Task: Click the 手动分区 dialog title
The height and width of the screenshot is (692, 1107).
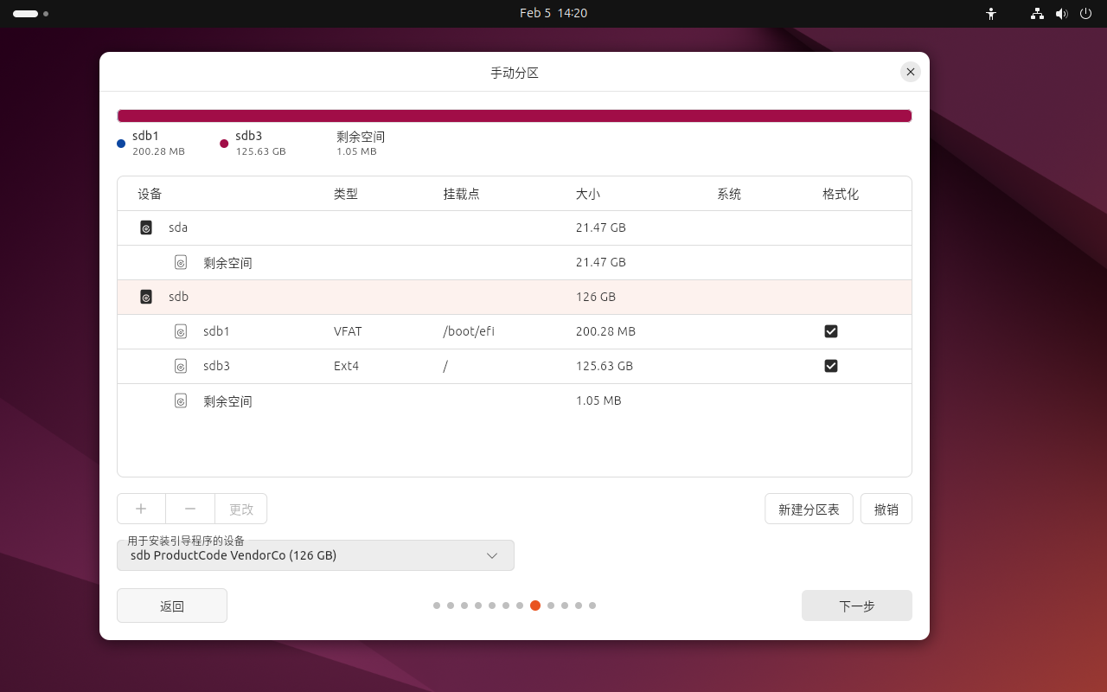Action: coord(515,73)
